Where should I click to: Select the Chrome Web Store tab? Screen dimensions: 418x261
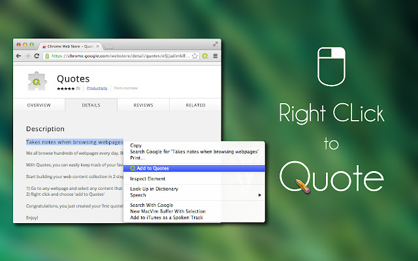pos(70,46)
